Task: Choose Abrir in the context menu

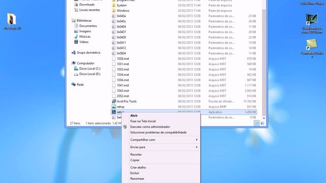Action: tap(133, 115)
